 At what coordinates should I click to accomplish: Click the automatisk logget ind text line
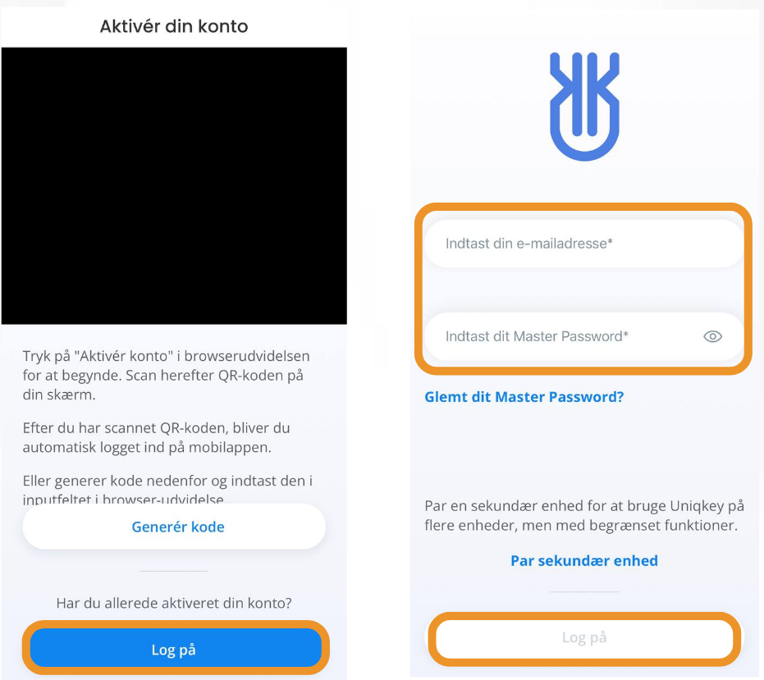[147, 447]
